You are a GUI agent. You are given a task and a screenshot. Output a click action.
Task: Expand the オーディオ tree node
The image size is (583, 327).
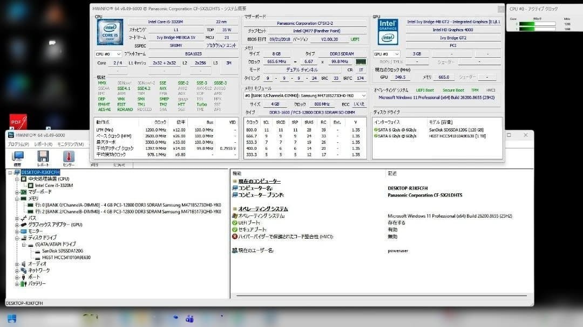(17, 264)
